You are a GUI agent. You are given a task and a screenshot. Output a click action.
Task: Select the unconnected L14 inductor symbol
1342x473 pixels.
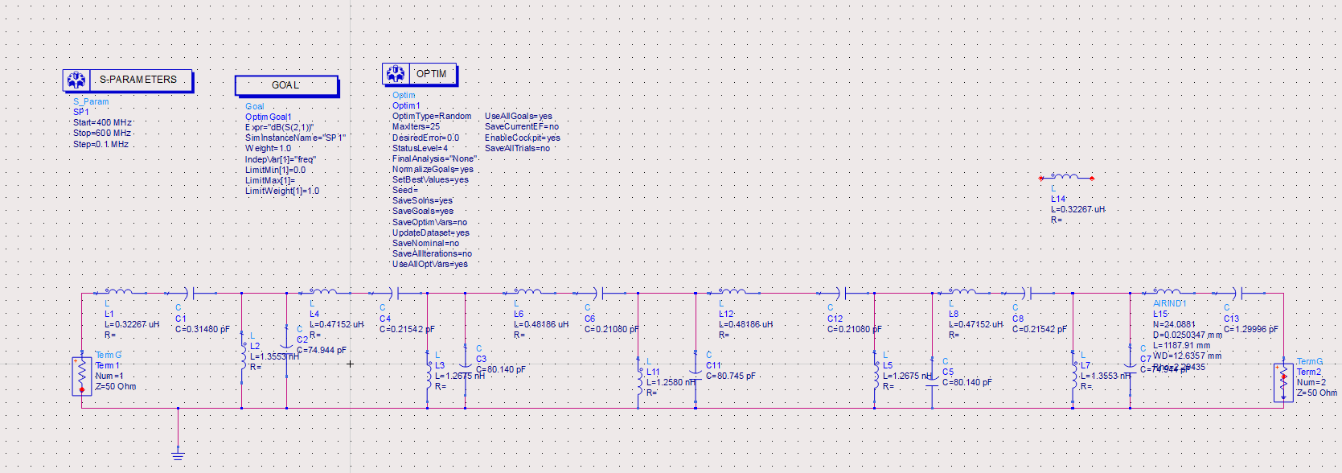1066,176
